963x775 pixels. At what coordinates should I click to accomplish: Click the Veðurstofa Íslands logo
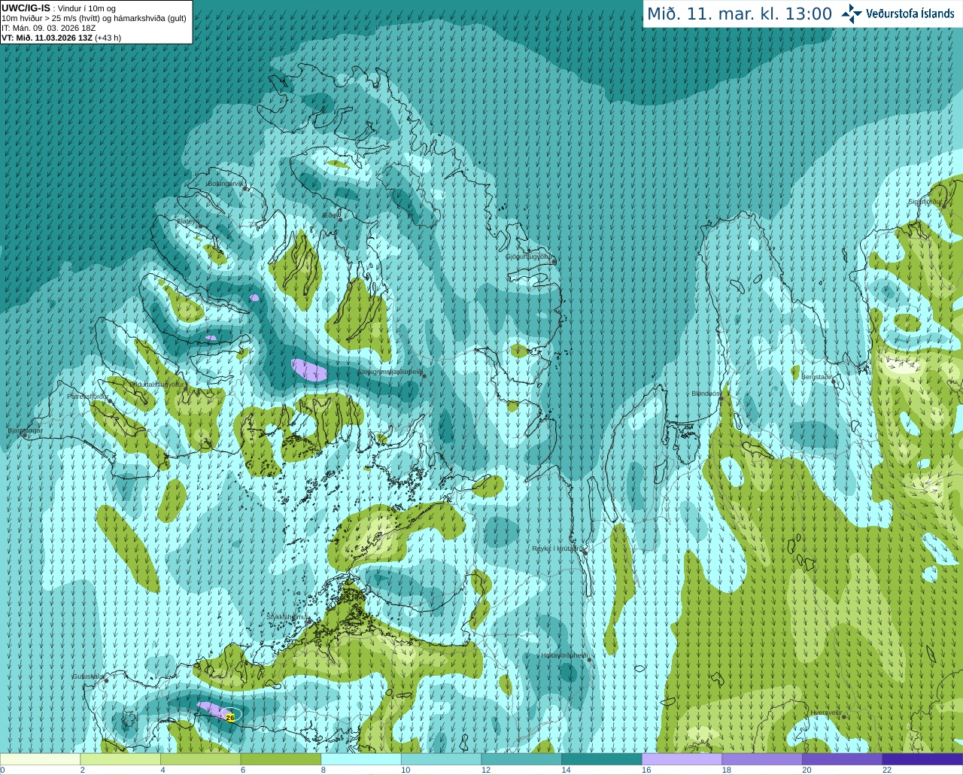click(x=898, y=14)
